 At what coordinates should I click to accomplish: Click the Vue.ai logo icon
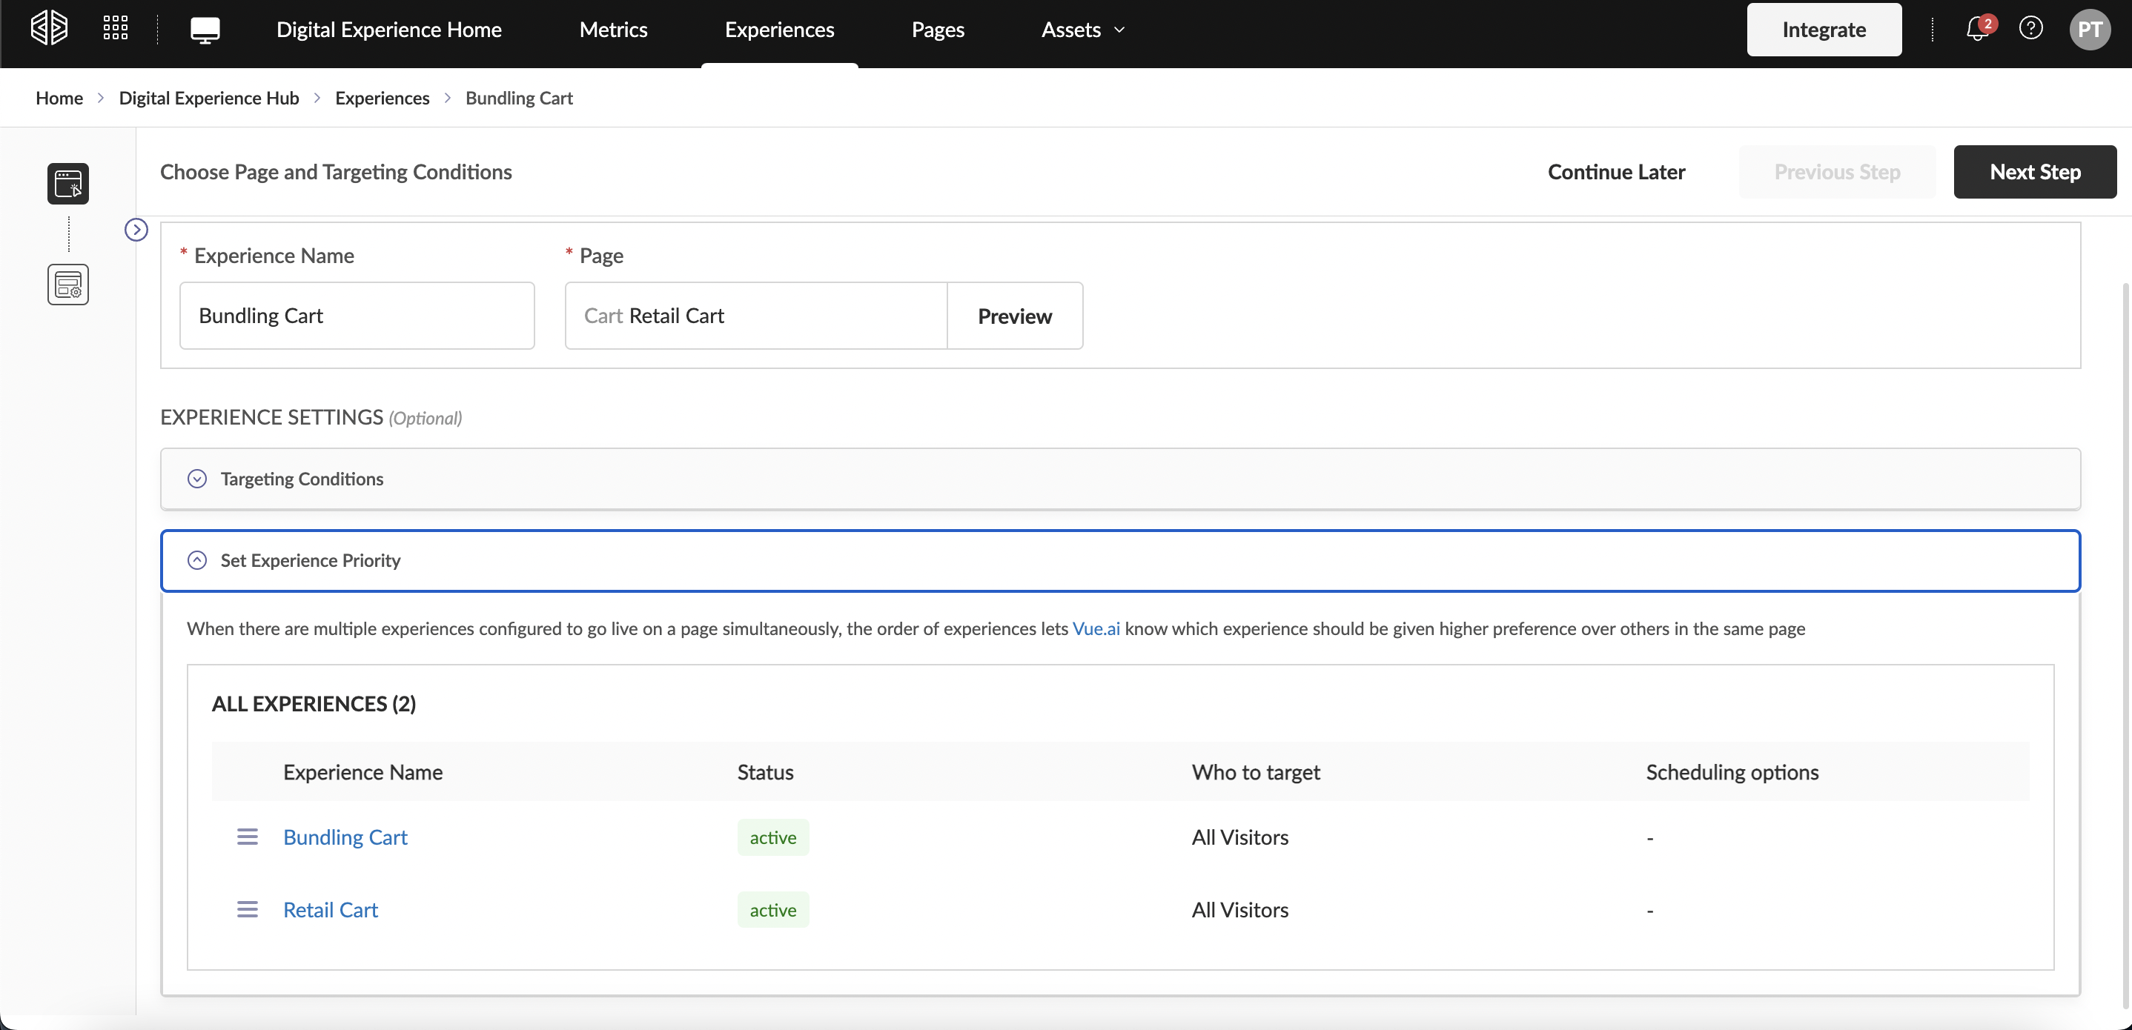tap(49, 28)
